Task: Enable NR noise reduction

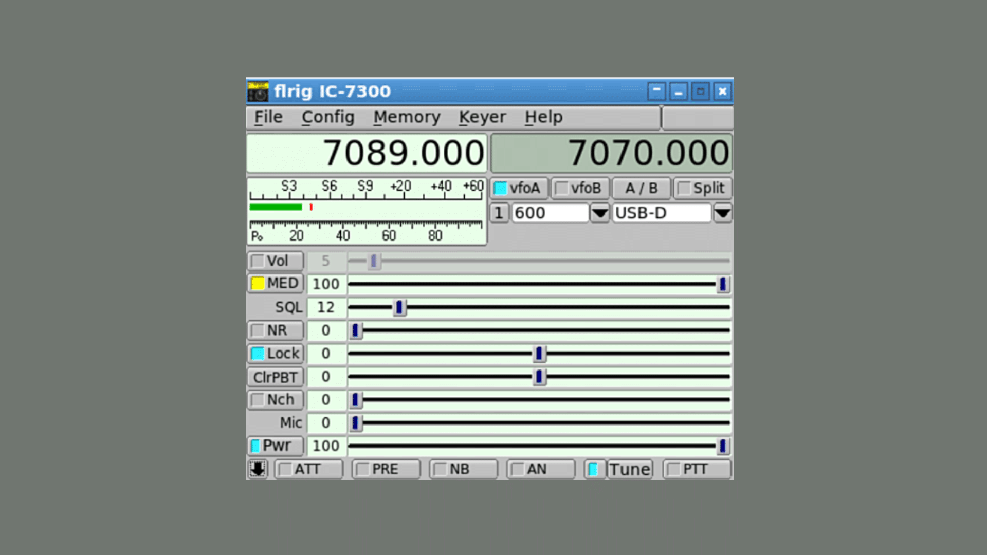Action: pos(276,330)
